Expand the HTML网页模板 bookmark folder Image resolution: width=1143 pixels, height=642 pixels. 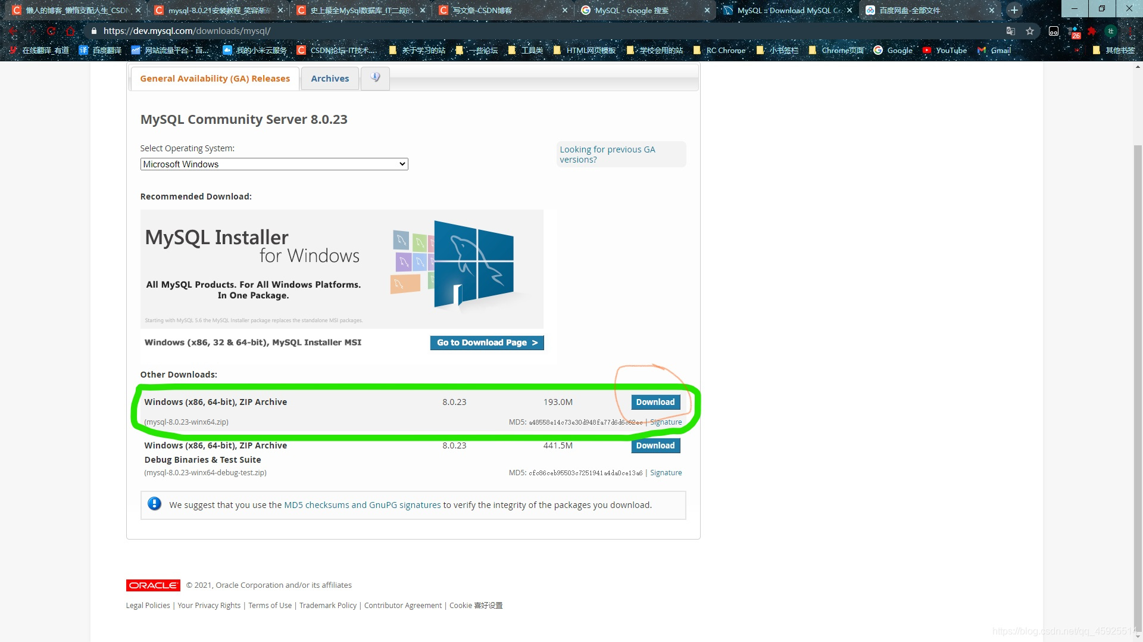pos(585,50)
